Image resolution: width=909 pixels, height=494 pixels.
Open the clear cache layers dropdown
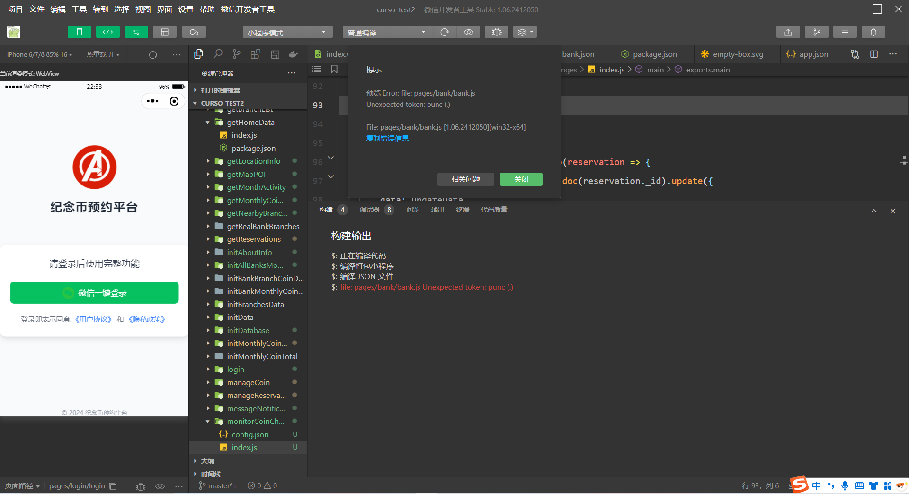[x=525, y=32]
